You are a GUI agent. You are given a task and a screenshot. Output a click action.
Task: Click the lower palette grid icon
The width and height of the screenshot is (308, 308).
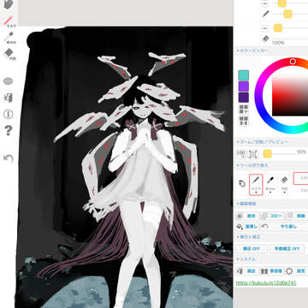pos(243,121)
